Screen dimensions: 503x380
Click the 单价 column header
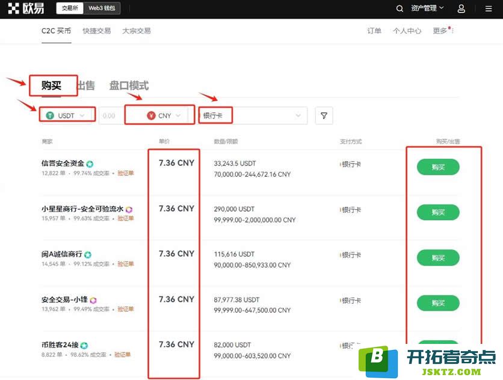tap(164, 141)
